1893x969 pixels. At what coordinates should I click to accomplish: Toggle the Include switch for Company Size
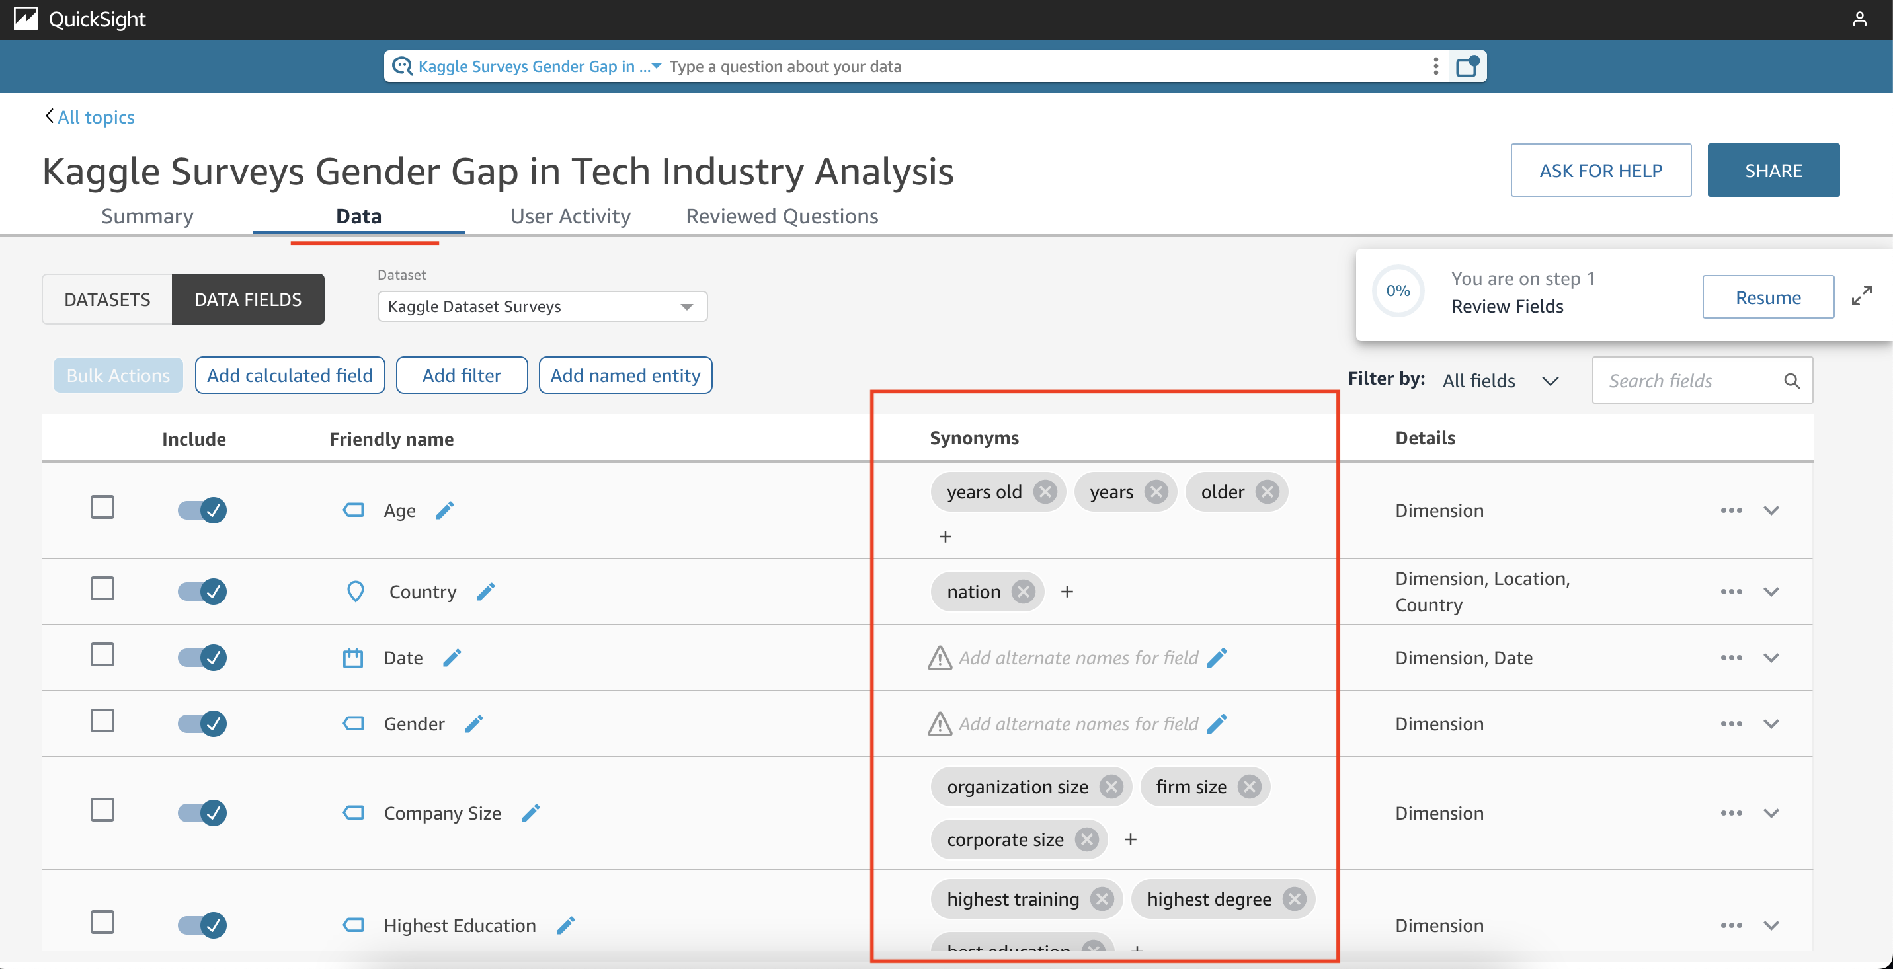coord(202,812)
